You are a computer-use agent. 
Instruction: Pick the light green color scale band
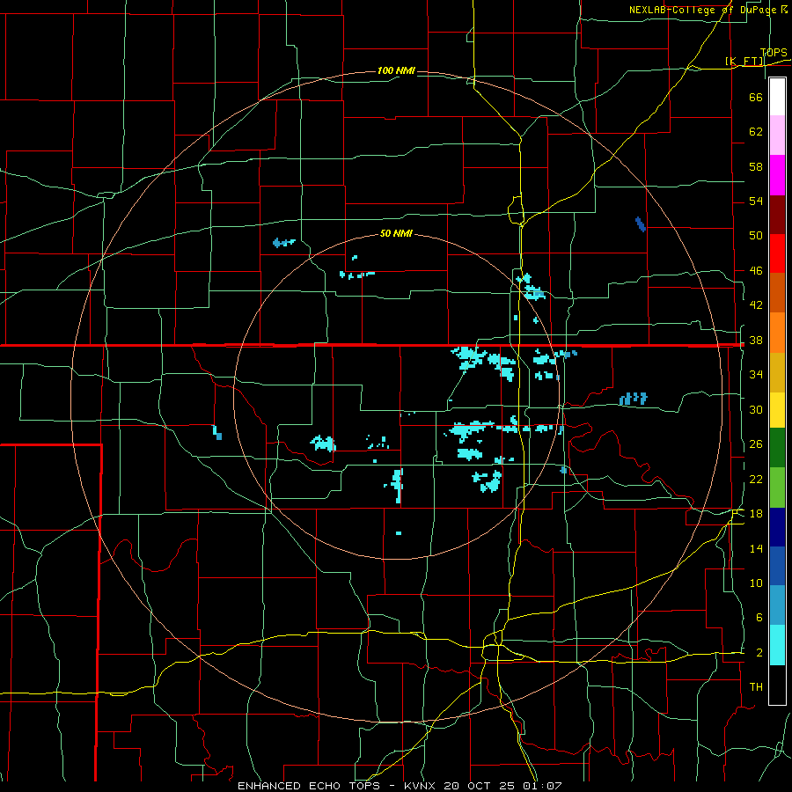click(777, 488)
